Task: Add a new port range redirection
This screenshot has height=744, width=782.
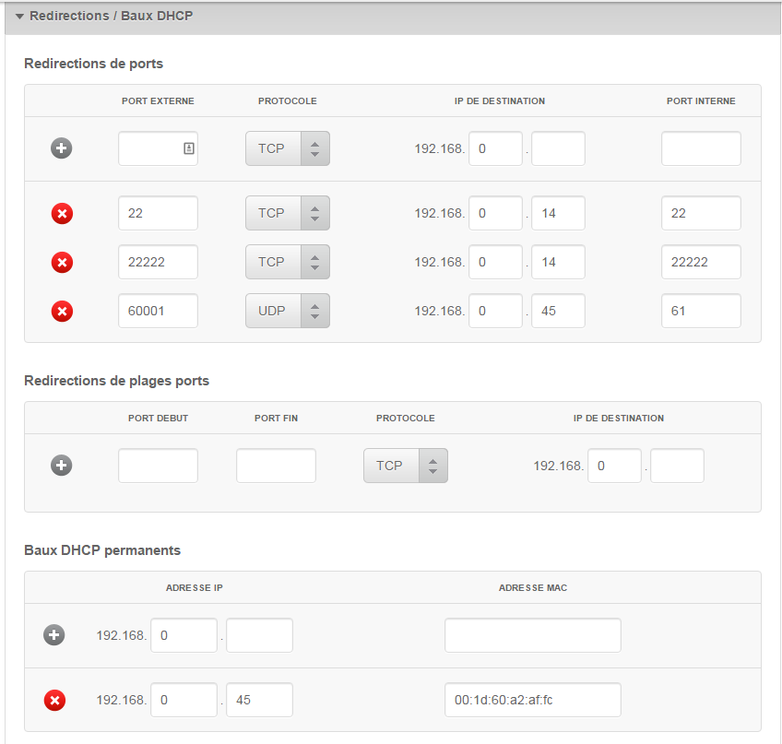Action: click(62, 466)
